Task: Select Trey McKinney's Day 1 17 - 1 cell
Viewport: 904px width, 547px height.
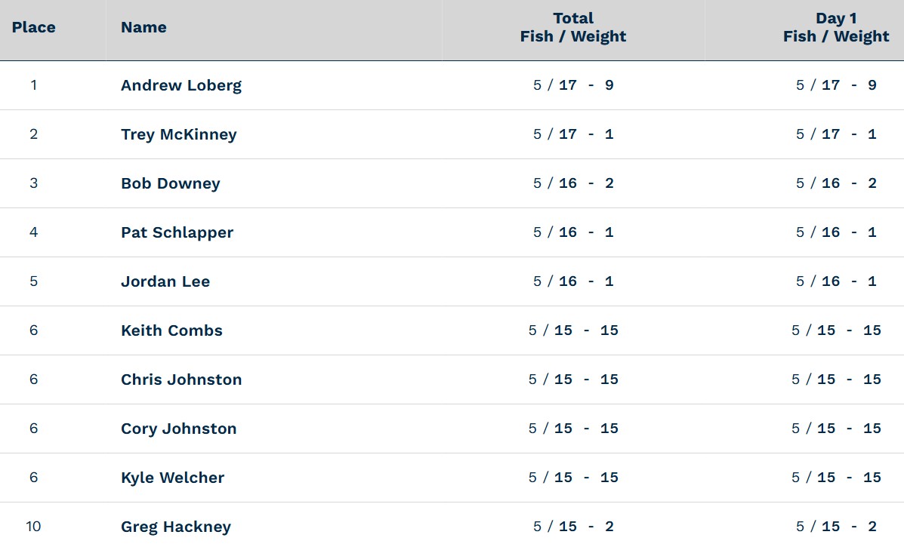Action: pos(836,134)
